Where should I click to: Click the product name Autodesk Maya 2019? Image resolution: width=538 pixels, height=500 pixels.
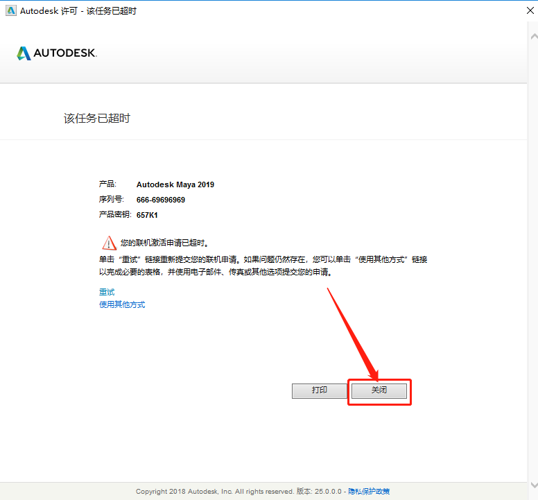pos(175,184)
